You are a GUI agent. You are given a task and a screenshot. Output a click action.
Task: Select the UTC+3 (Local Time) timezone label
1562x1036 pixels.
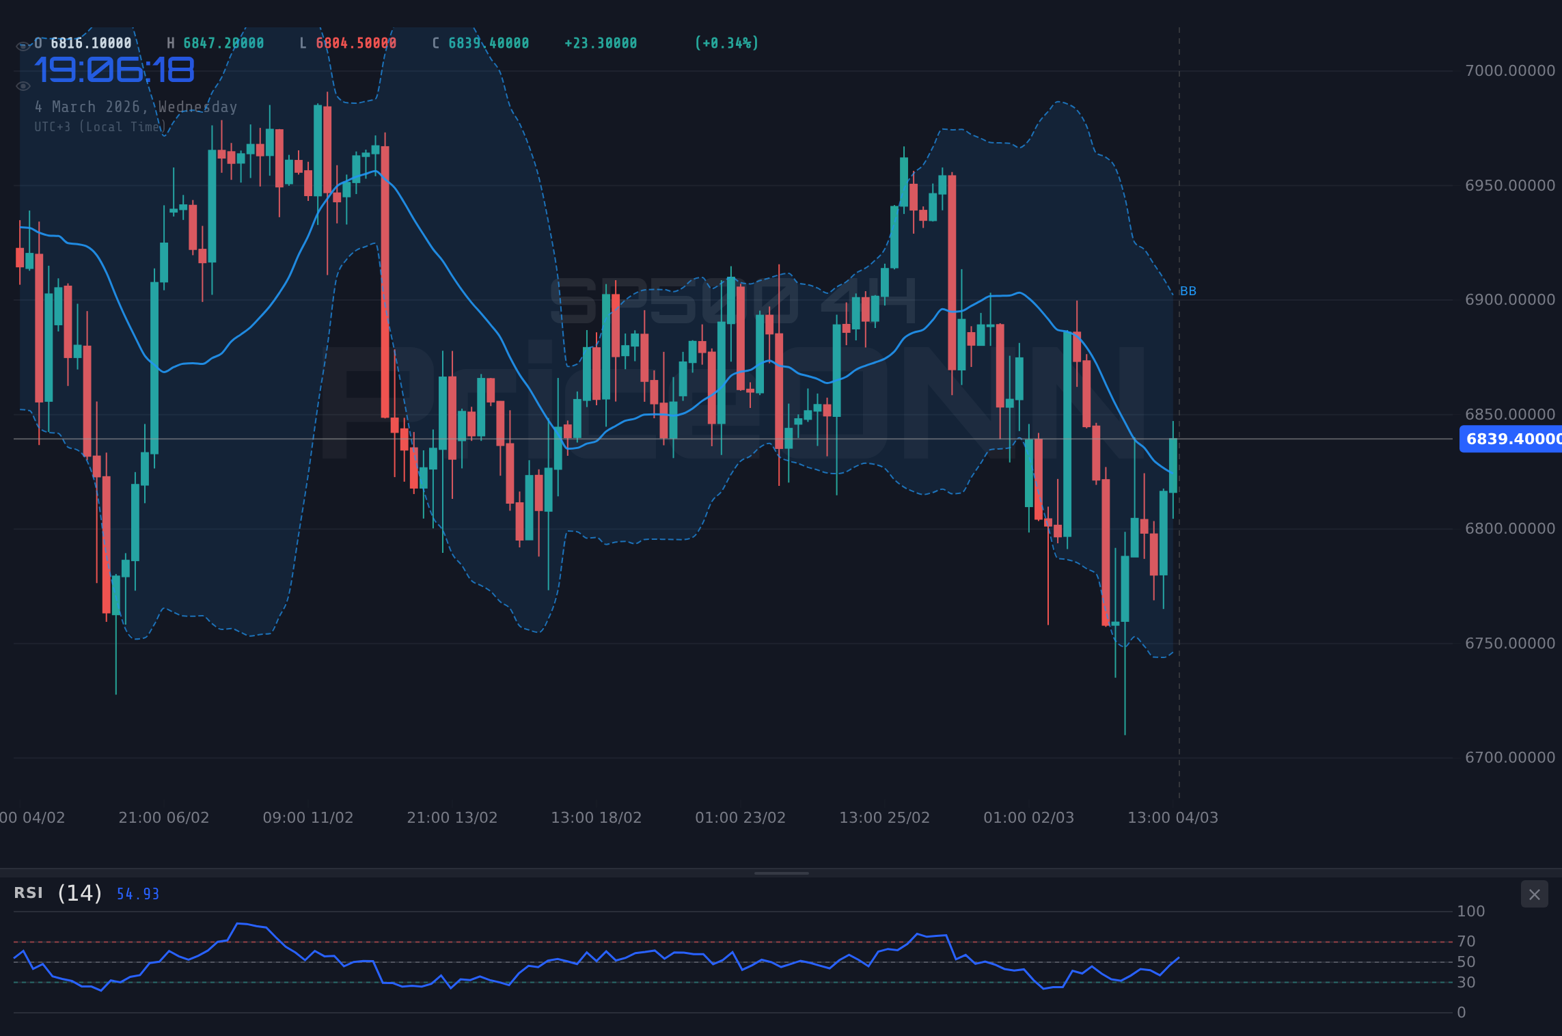coord(101,126)
